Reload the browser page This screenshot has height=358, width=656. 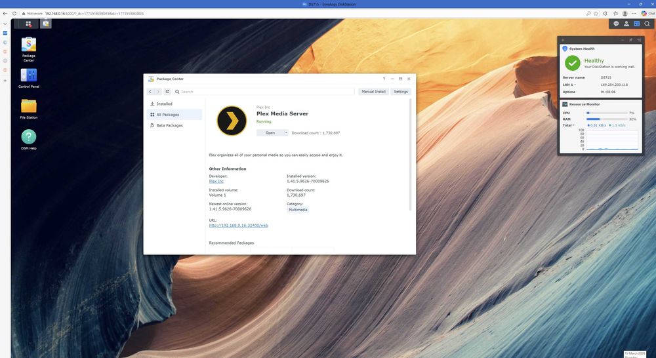tap(14, 13)
